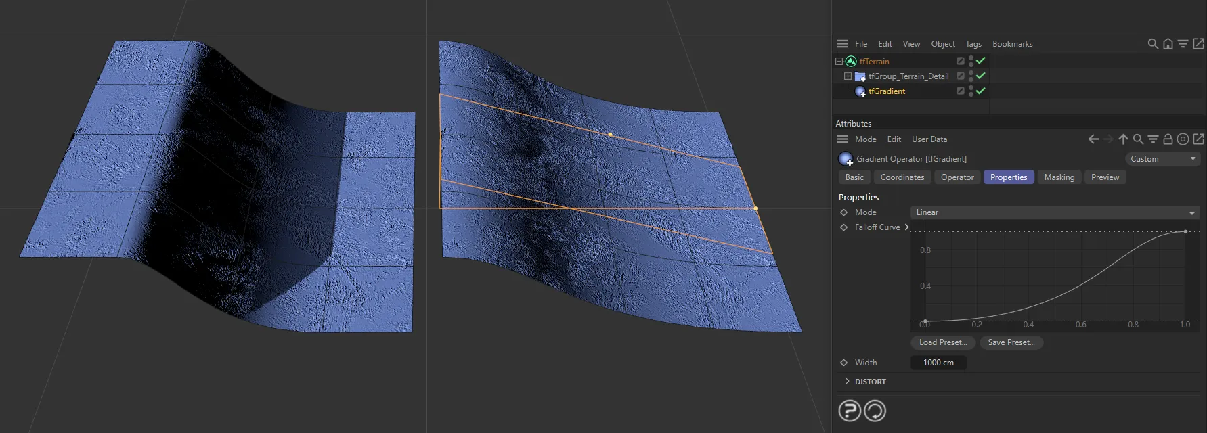The width and height of the screenshot is (1207, 433).
Task: Click the layer tag box on tfGradient row
Action: pos(960,91)
